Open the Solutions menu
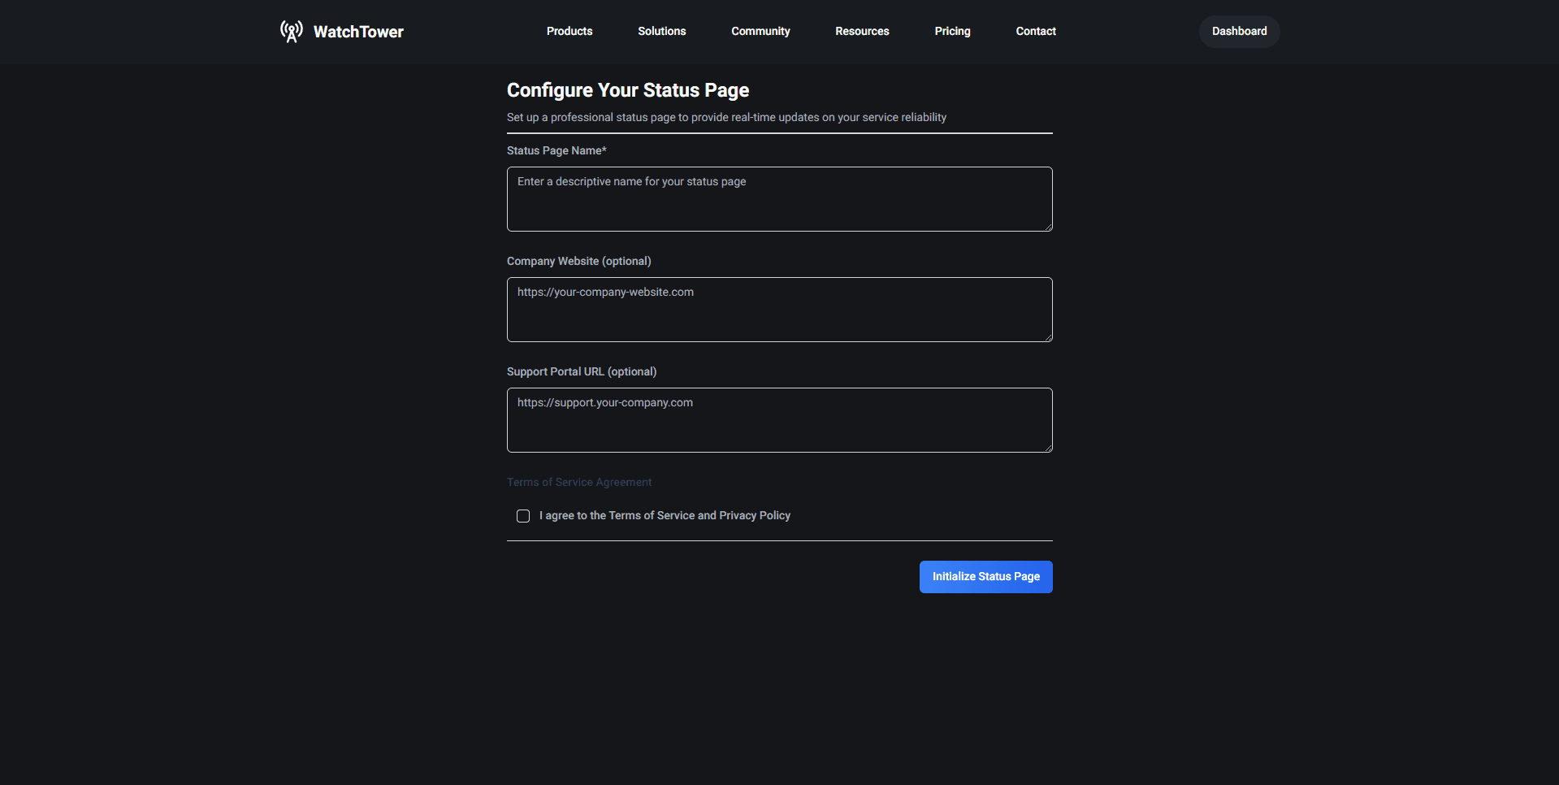 click(661, 31)
